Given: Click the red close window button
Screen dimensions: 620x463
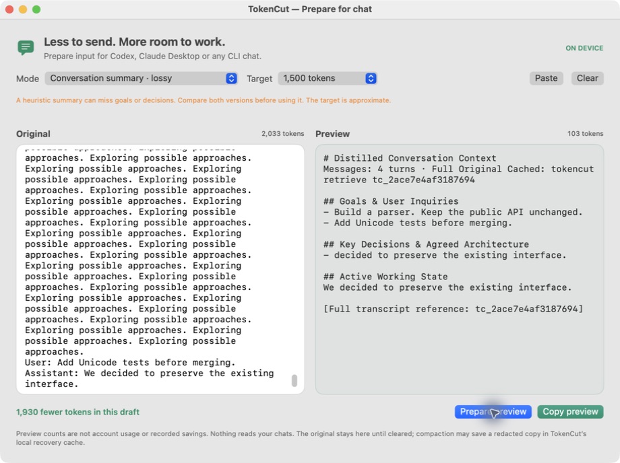Looking at the screenshot, I should (9, 9).
